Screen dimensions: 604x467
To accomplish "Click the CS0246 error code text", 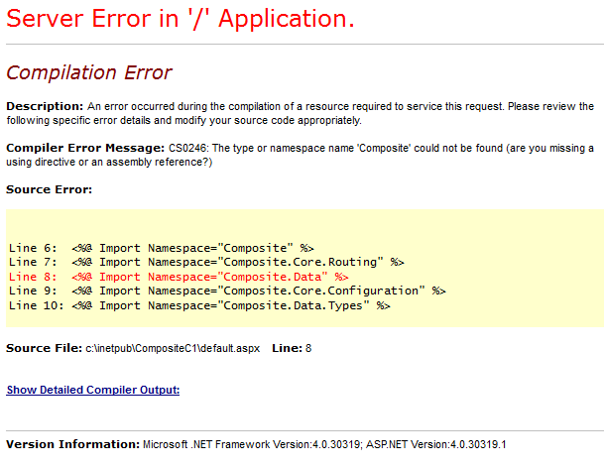I will 187,148.
